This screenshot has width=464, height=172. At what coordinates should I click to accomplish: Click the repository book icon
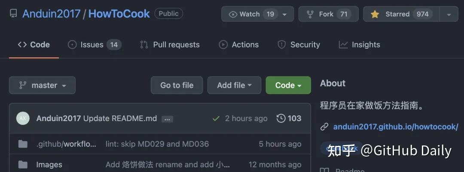click(x=13, y=14)
